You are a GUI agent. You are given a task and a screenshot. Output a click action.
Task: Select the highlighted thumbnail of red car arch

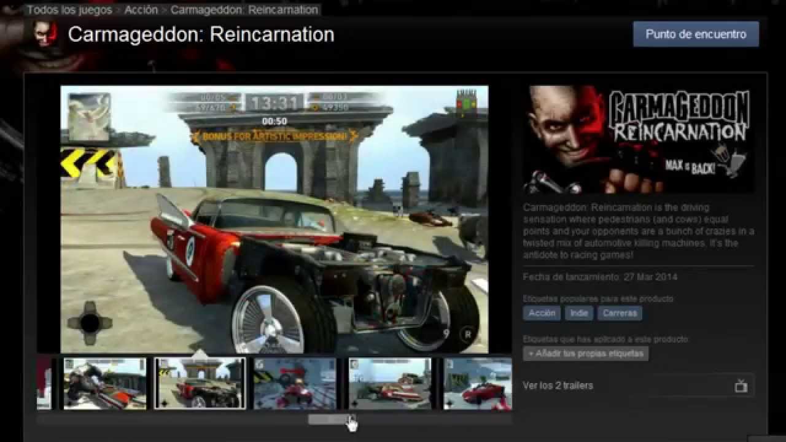click(200, 384)
